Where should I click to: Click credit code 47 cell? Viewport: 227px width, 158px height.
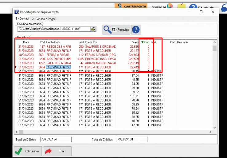coord(82,63)
